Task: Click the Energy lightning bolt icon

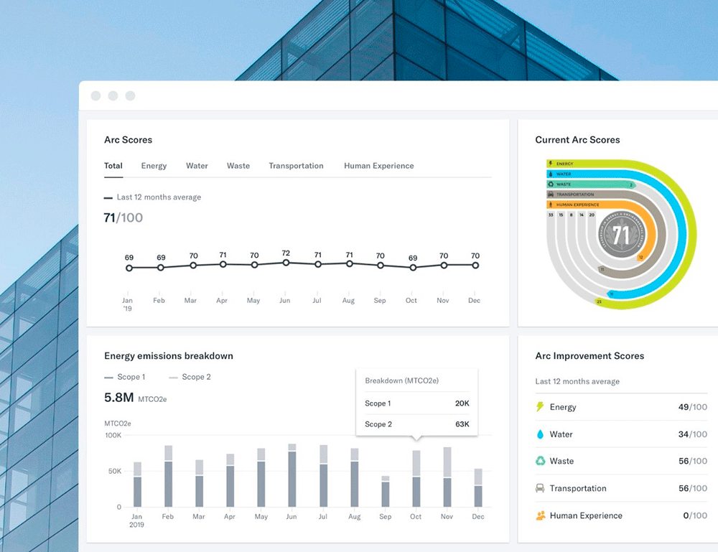Action: tap(541, 406)
